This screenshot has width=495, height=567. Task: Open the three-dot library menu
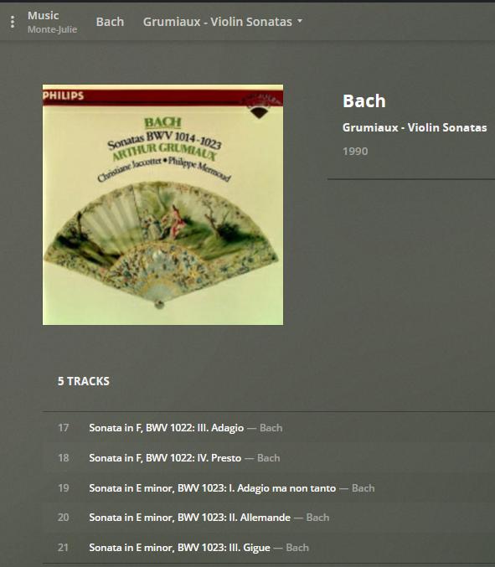tap(13, 22)
